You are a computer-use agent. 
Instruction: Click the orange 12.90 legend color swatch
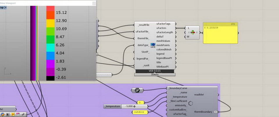pyautogui.click(x=50, y=21)
